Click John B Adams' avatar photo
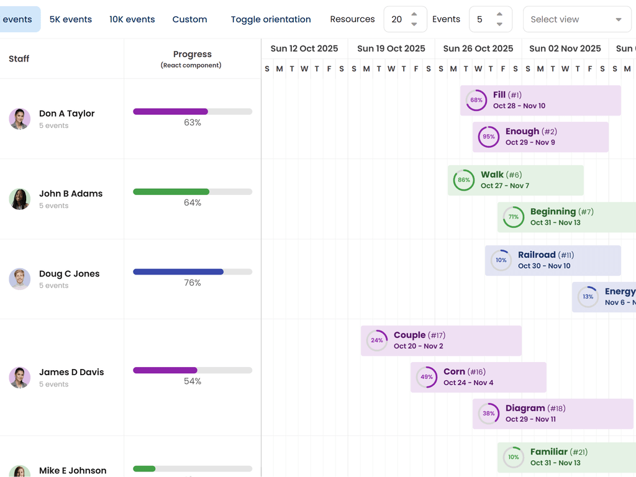The image size is (636, 477). pyautogui.click(x=19, y=199)
